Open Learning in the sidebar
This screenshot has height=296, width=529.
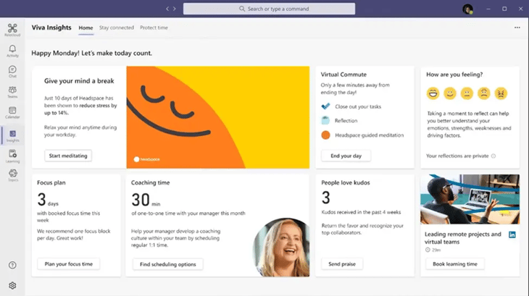pyautogui.click(x=12, y=155)
